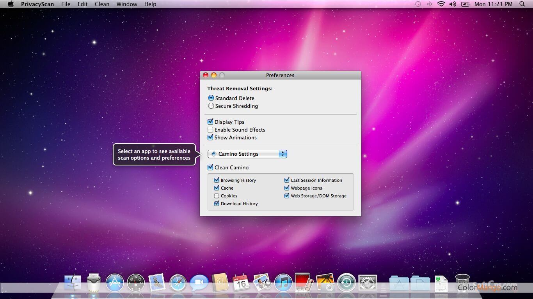Click the Wi-Fi status icon
This screenshot has width=533, height=299.
coord(441,4)
